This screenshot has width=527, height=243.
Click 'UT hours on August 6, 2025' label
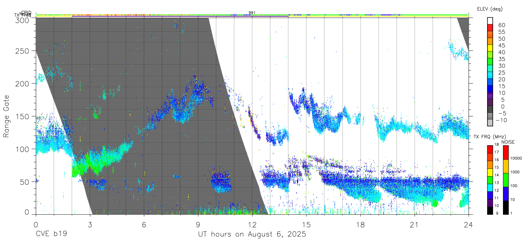[252, 234]
